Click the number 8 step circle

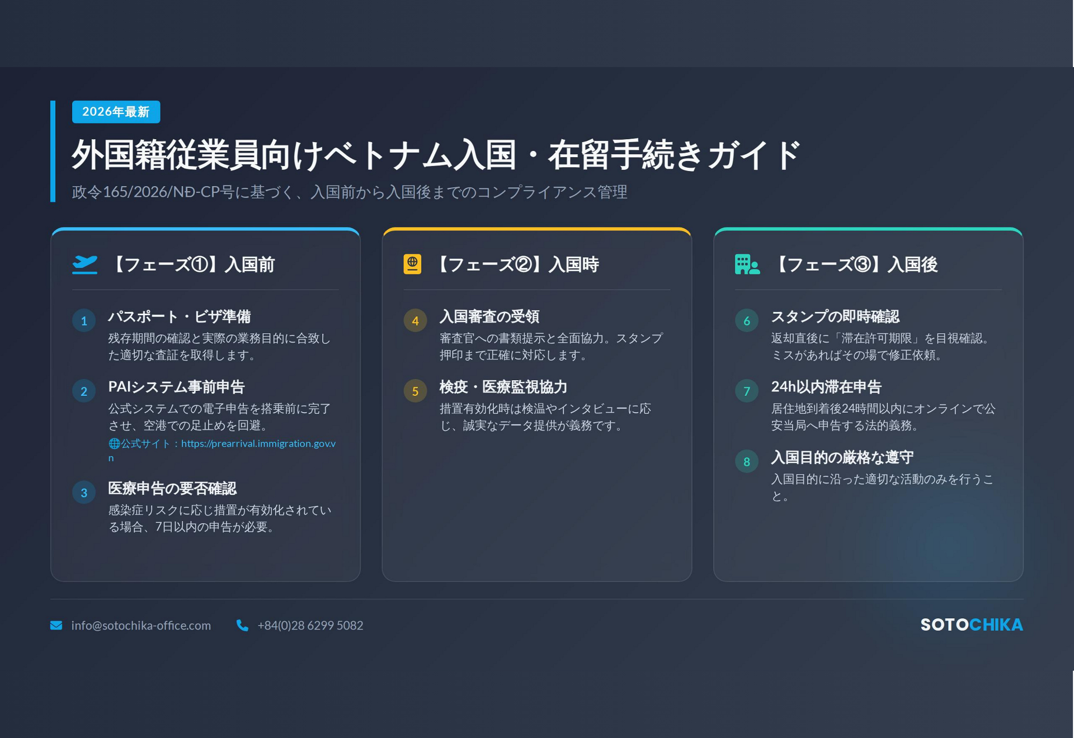[746, 462]
